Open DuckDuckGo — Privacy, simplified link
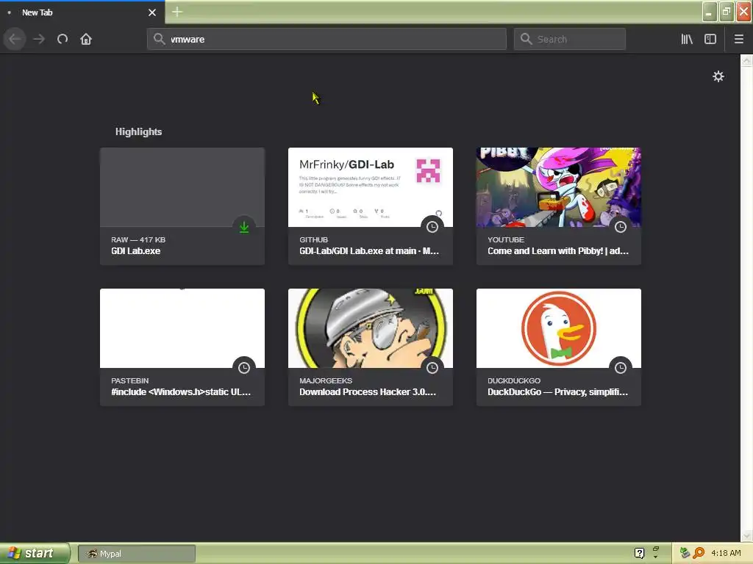 click(557, 392)
